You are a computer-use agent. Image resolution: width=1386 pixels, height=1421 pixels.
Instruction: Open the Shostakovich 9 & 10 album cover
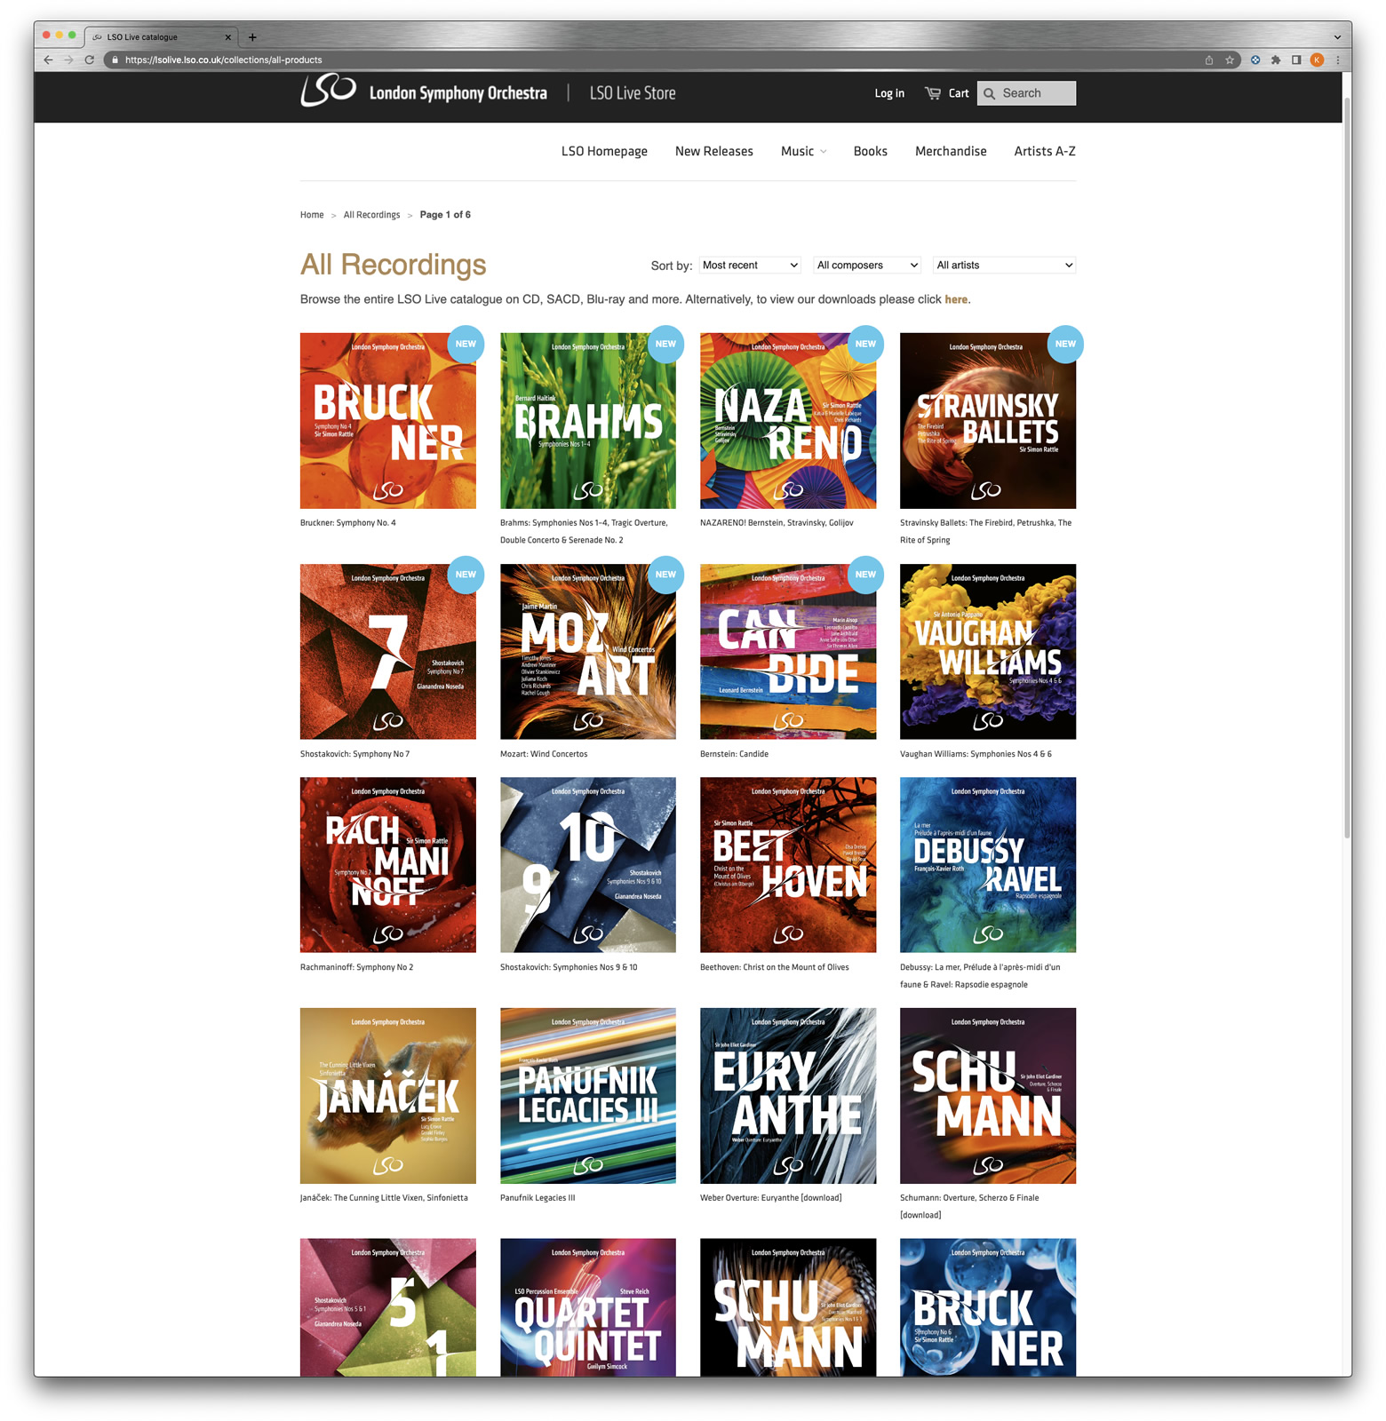[588, 865]
